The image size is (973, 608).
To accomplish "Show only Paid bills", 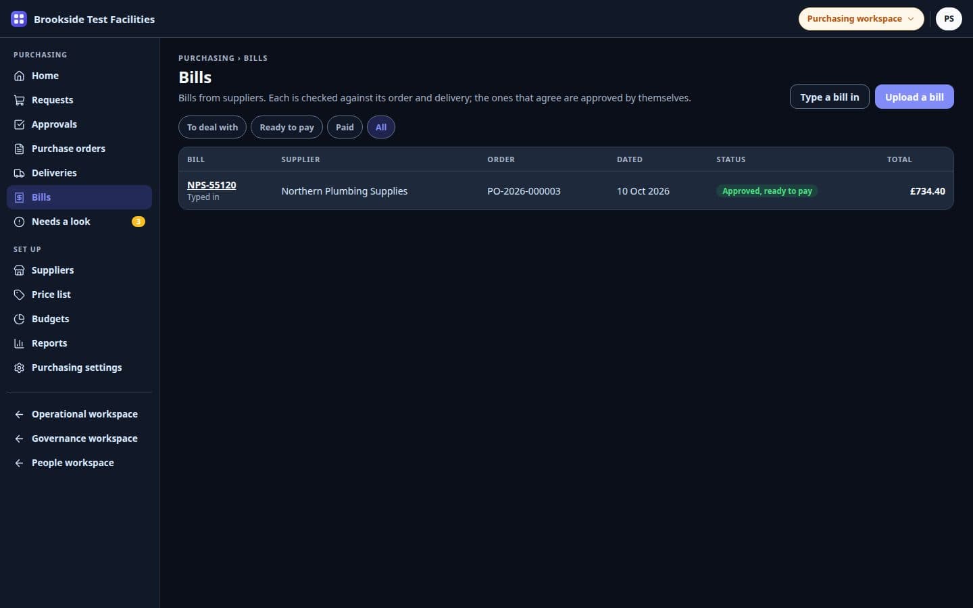I will (x=345, y=127).
